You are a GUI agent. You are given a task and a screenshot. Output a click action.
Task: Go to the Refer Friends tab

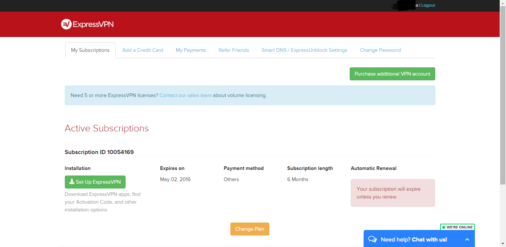[x=234, y=50]
